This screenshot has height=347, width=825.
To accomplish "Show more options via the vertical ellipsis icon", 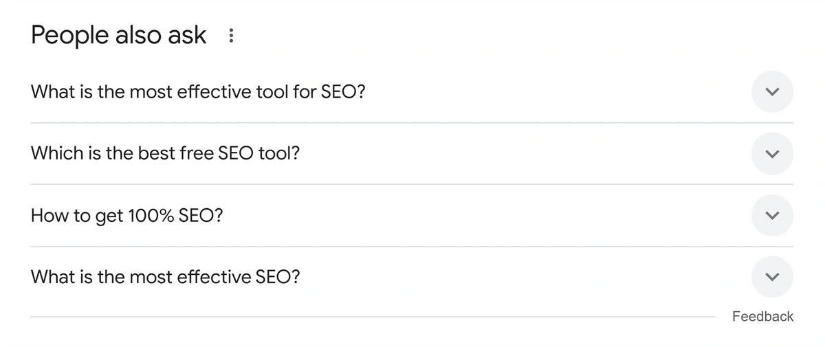I will pos(231,35).
